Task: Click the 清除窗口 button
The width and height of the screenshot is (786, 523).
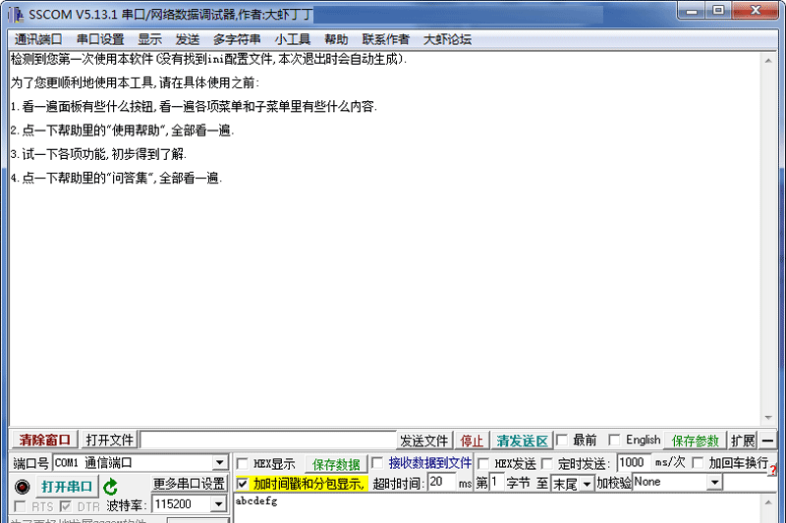Action: coord(44,440)
